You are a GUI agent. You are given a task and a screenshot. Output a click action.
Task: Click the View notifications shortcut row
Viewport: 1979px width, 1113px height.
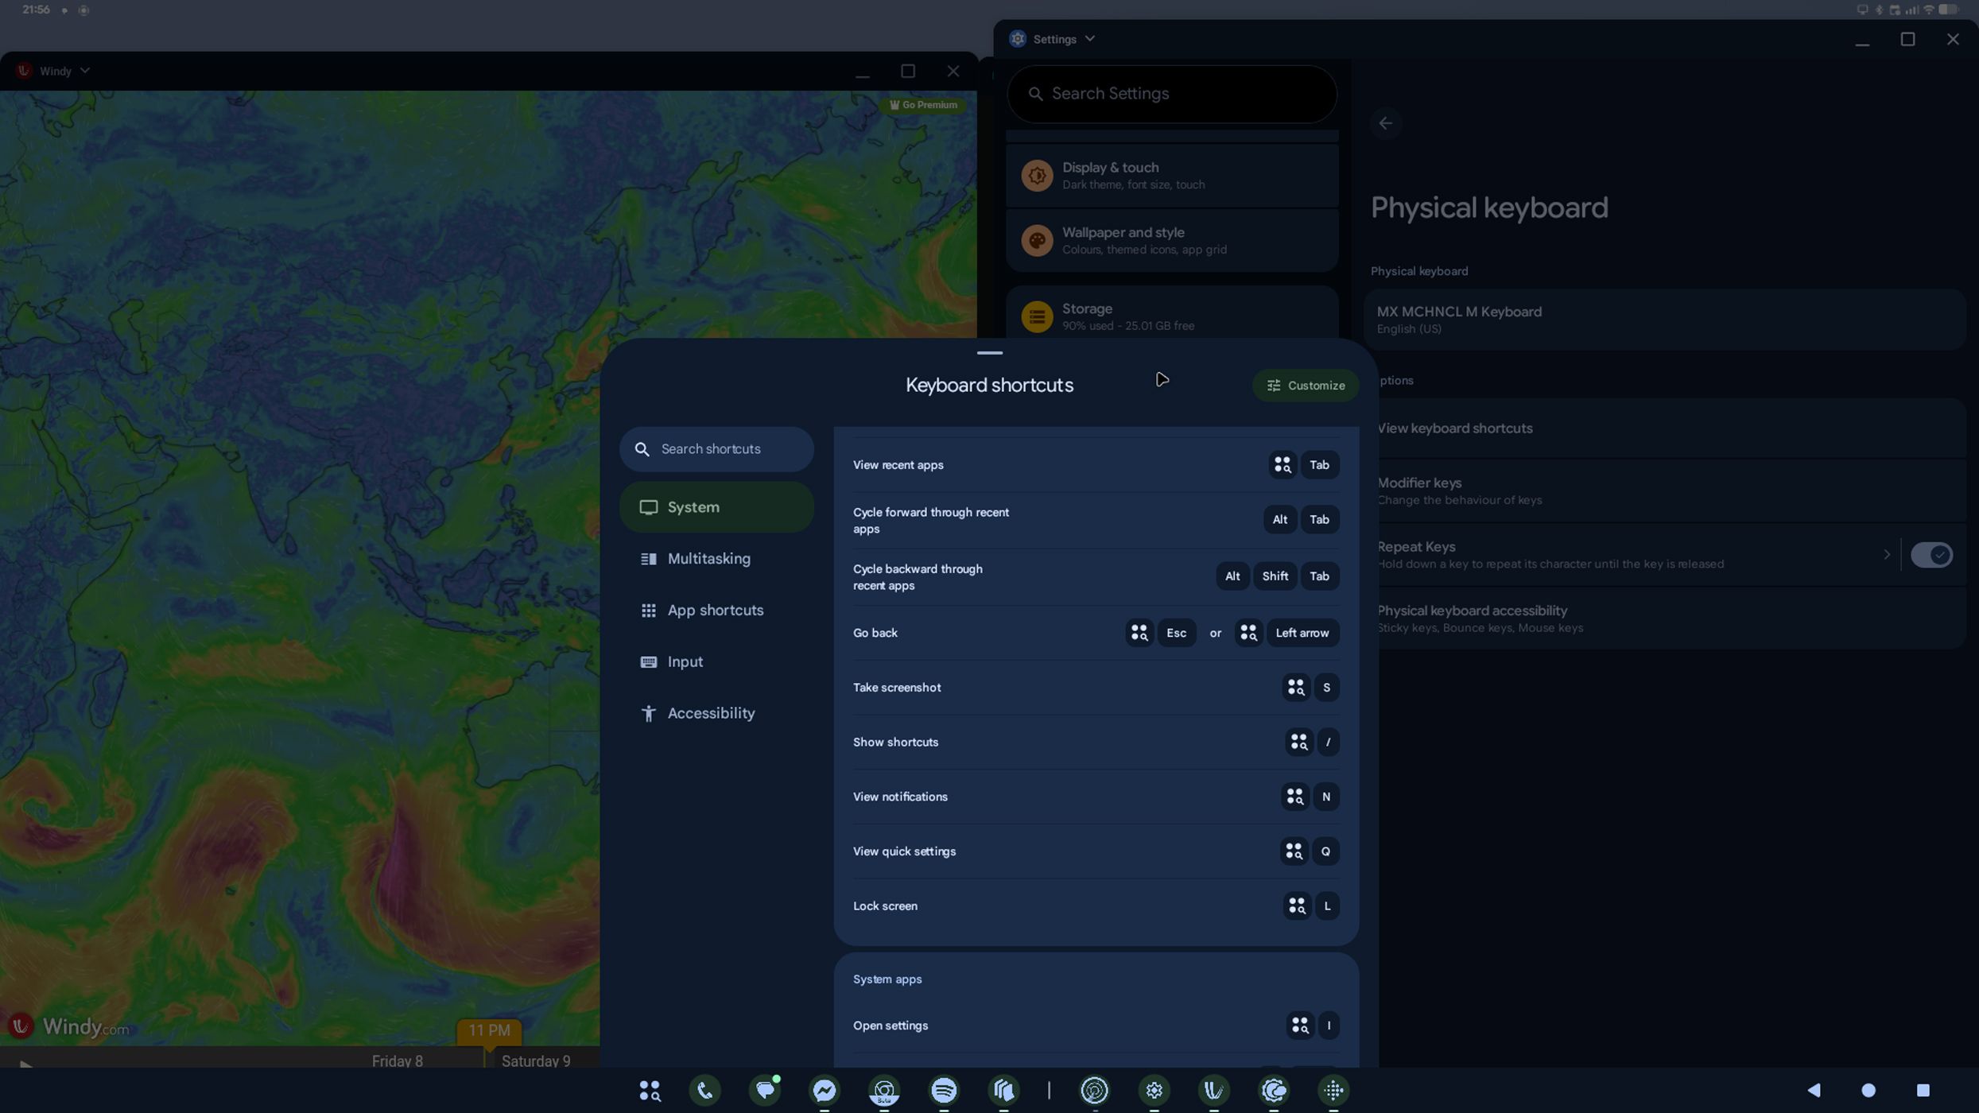pos(1096,797)
